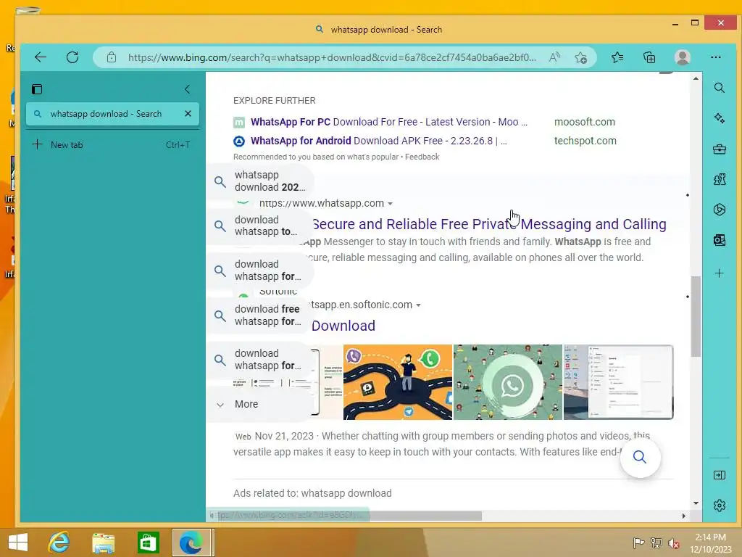Click the horizontal scroll right arrow
The width and height of the screenshot is (742, 557).
[x=684, y=516]
